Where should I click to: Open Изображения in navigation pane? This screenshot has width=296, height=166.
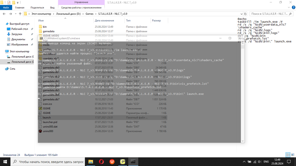pyautogui.click(x=20, y=45)
